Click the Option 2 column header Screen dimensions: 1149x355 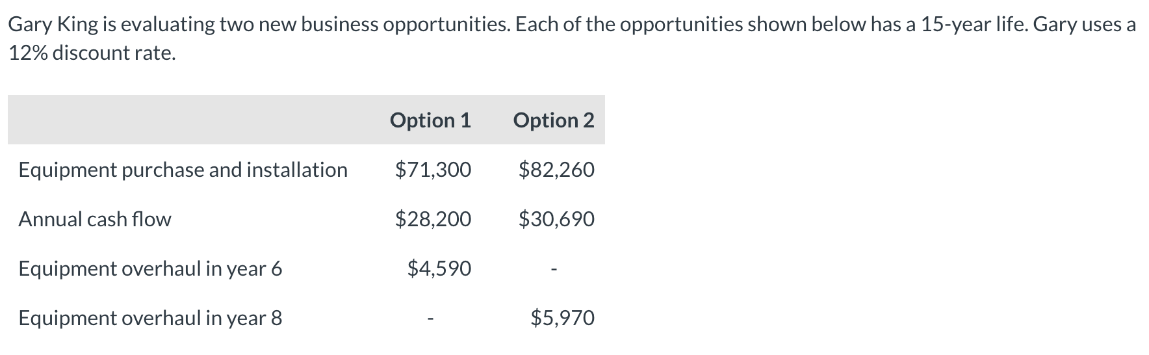553,120
